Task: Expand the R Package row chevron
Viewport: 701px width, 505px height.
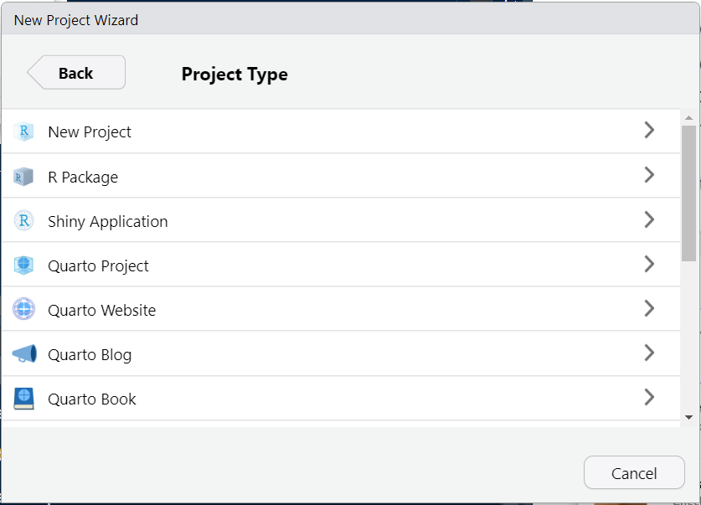Action: tap(649, 175)
